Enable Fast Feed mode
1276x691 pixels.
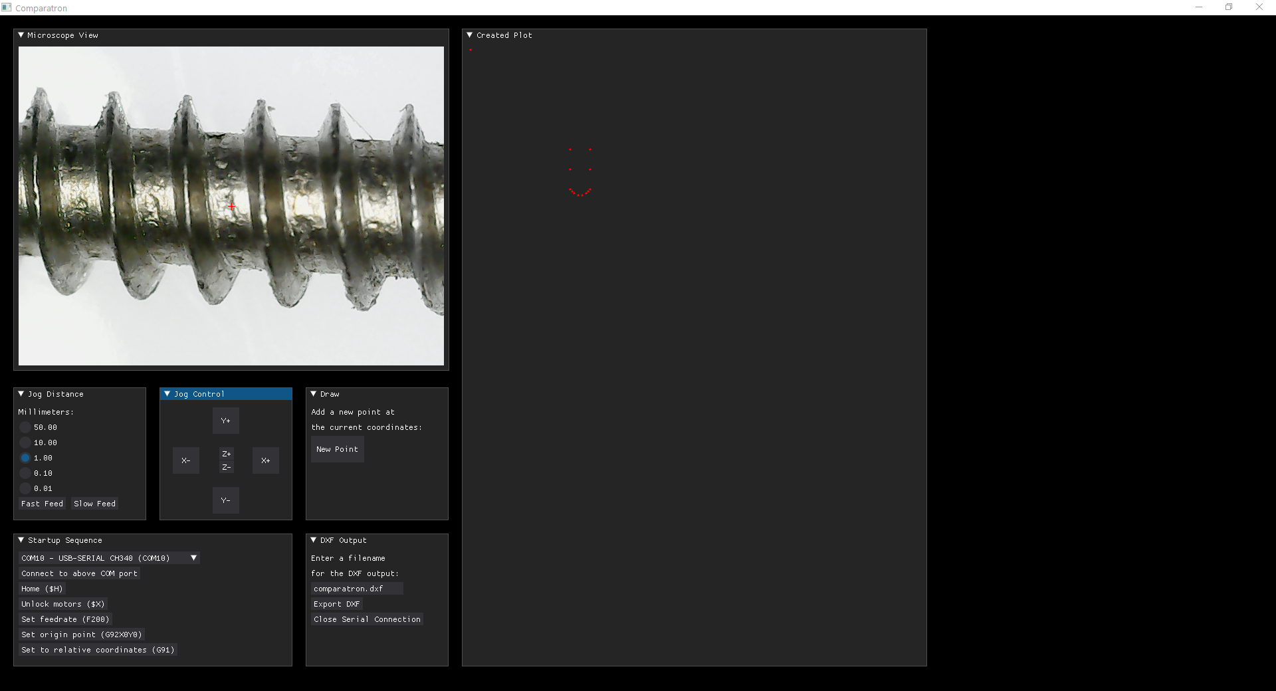pos(42,504)
